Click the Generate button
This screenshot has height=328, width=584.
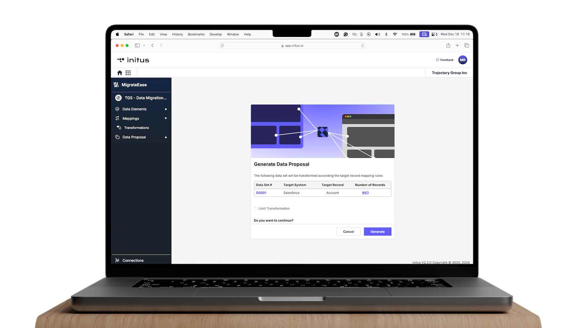tap(378, 232)
